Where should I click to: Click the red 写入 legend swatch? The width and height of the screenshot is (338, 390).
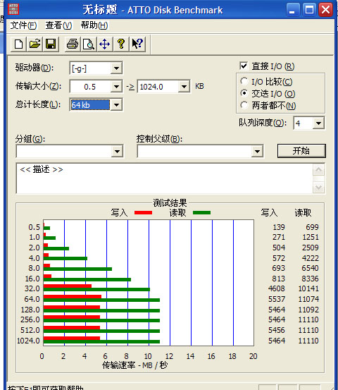143,213
